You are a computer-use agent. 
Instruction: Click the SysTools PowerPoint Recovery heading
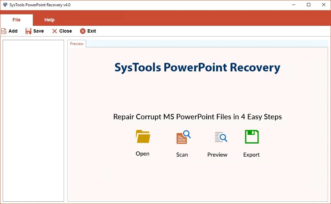197,67
